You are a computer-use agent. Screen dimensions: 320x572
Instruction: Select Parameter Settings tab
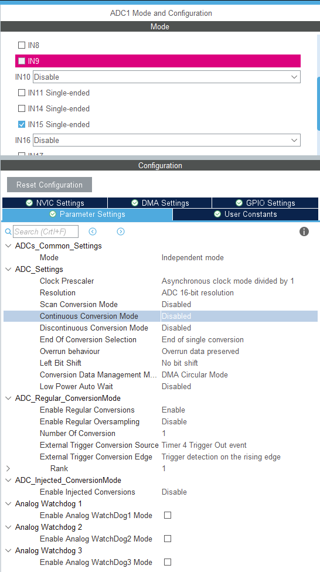pos(87,215)
